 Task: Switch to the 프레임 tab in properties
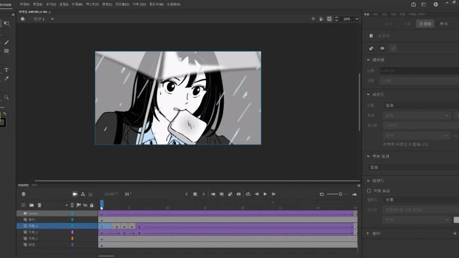click(425, 24)
